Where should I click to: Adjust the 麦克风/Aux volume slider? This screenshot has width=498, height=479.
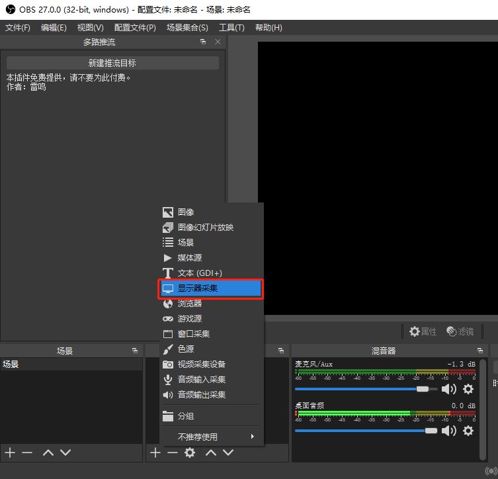pyautogui.click(x=366, y=389)
